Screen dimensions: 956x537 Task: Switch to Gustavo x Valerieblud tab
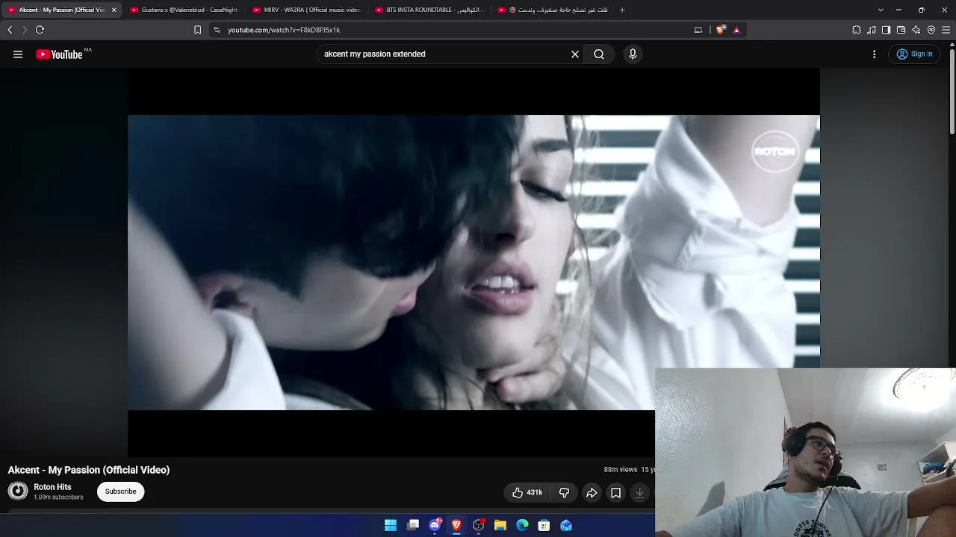(x=184, y=10)
